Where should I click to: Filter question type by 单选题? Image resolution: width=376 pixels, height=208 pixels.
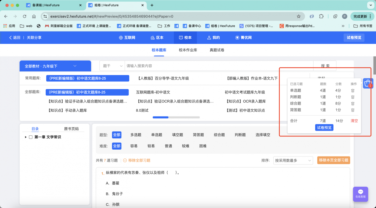click(x=157, y=135)
